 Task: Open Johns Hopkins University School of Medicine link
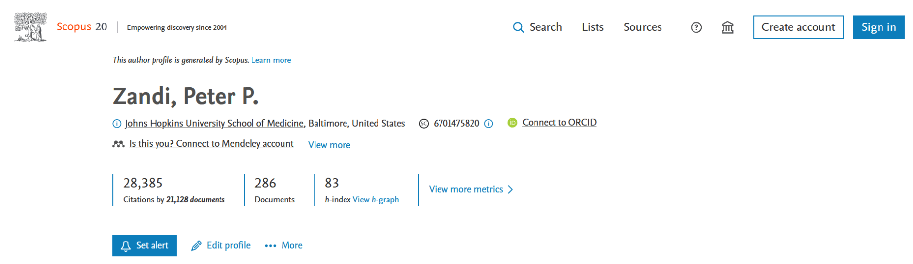(x=214, y=123)
